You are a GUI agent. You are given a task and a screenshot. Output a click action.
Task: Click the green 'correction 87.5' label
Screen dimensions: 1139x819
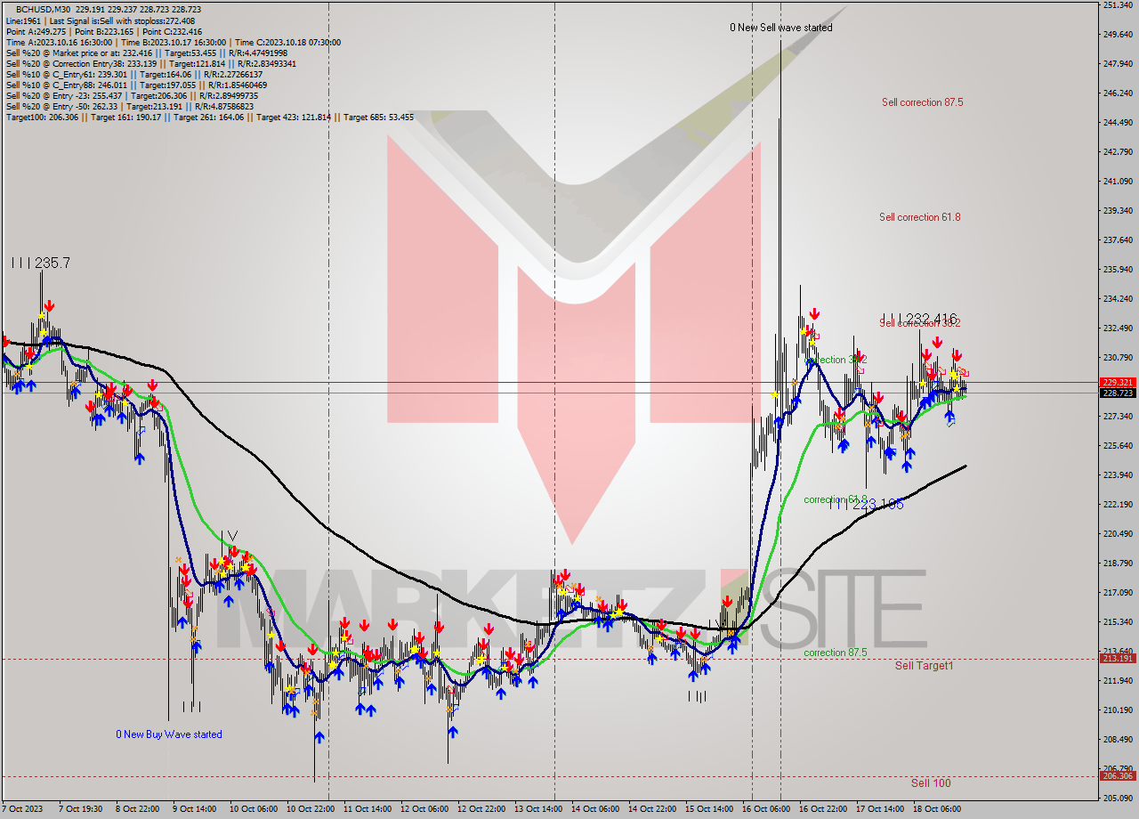pos(835,653)
